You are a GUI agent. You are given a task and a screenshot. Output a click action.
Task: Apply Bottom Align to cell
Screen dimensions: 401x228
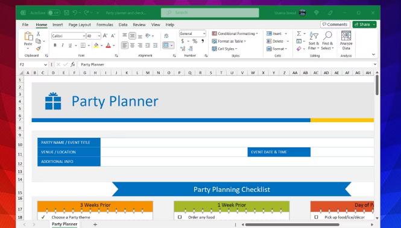tap(140, 36)
